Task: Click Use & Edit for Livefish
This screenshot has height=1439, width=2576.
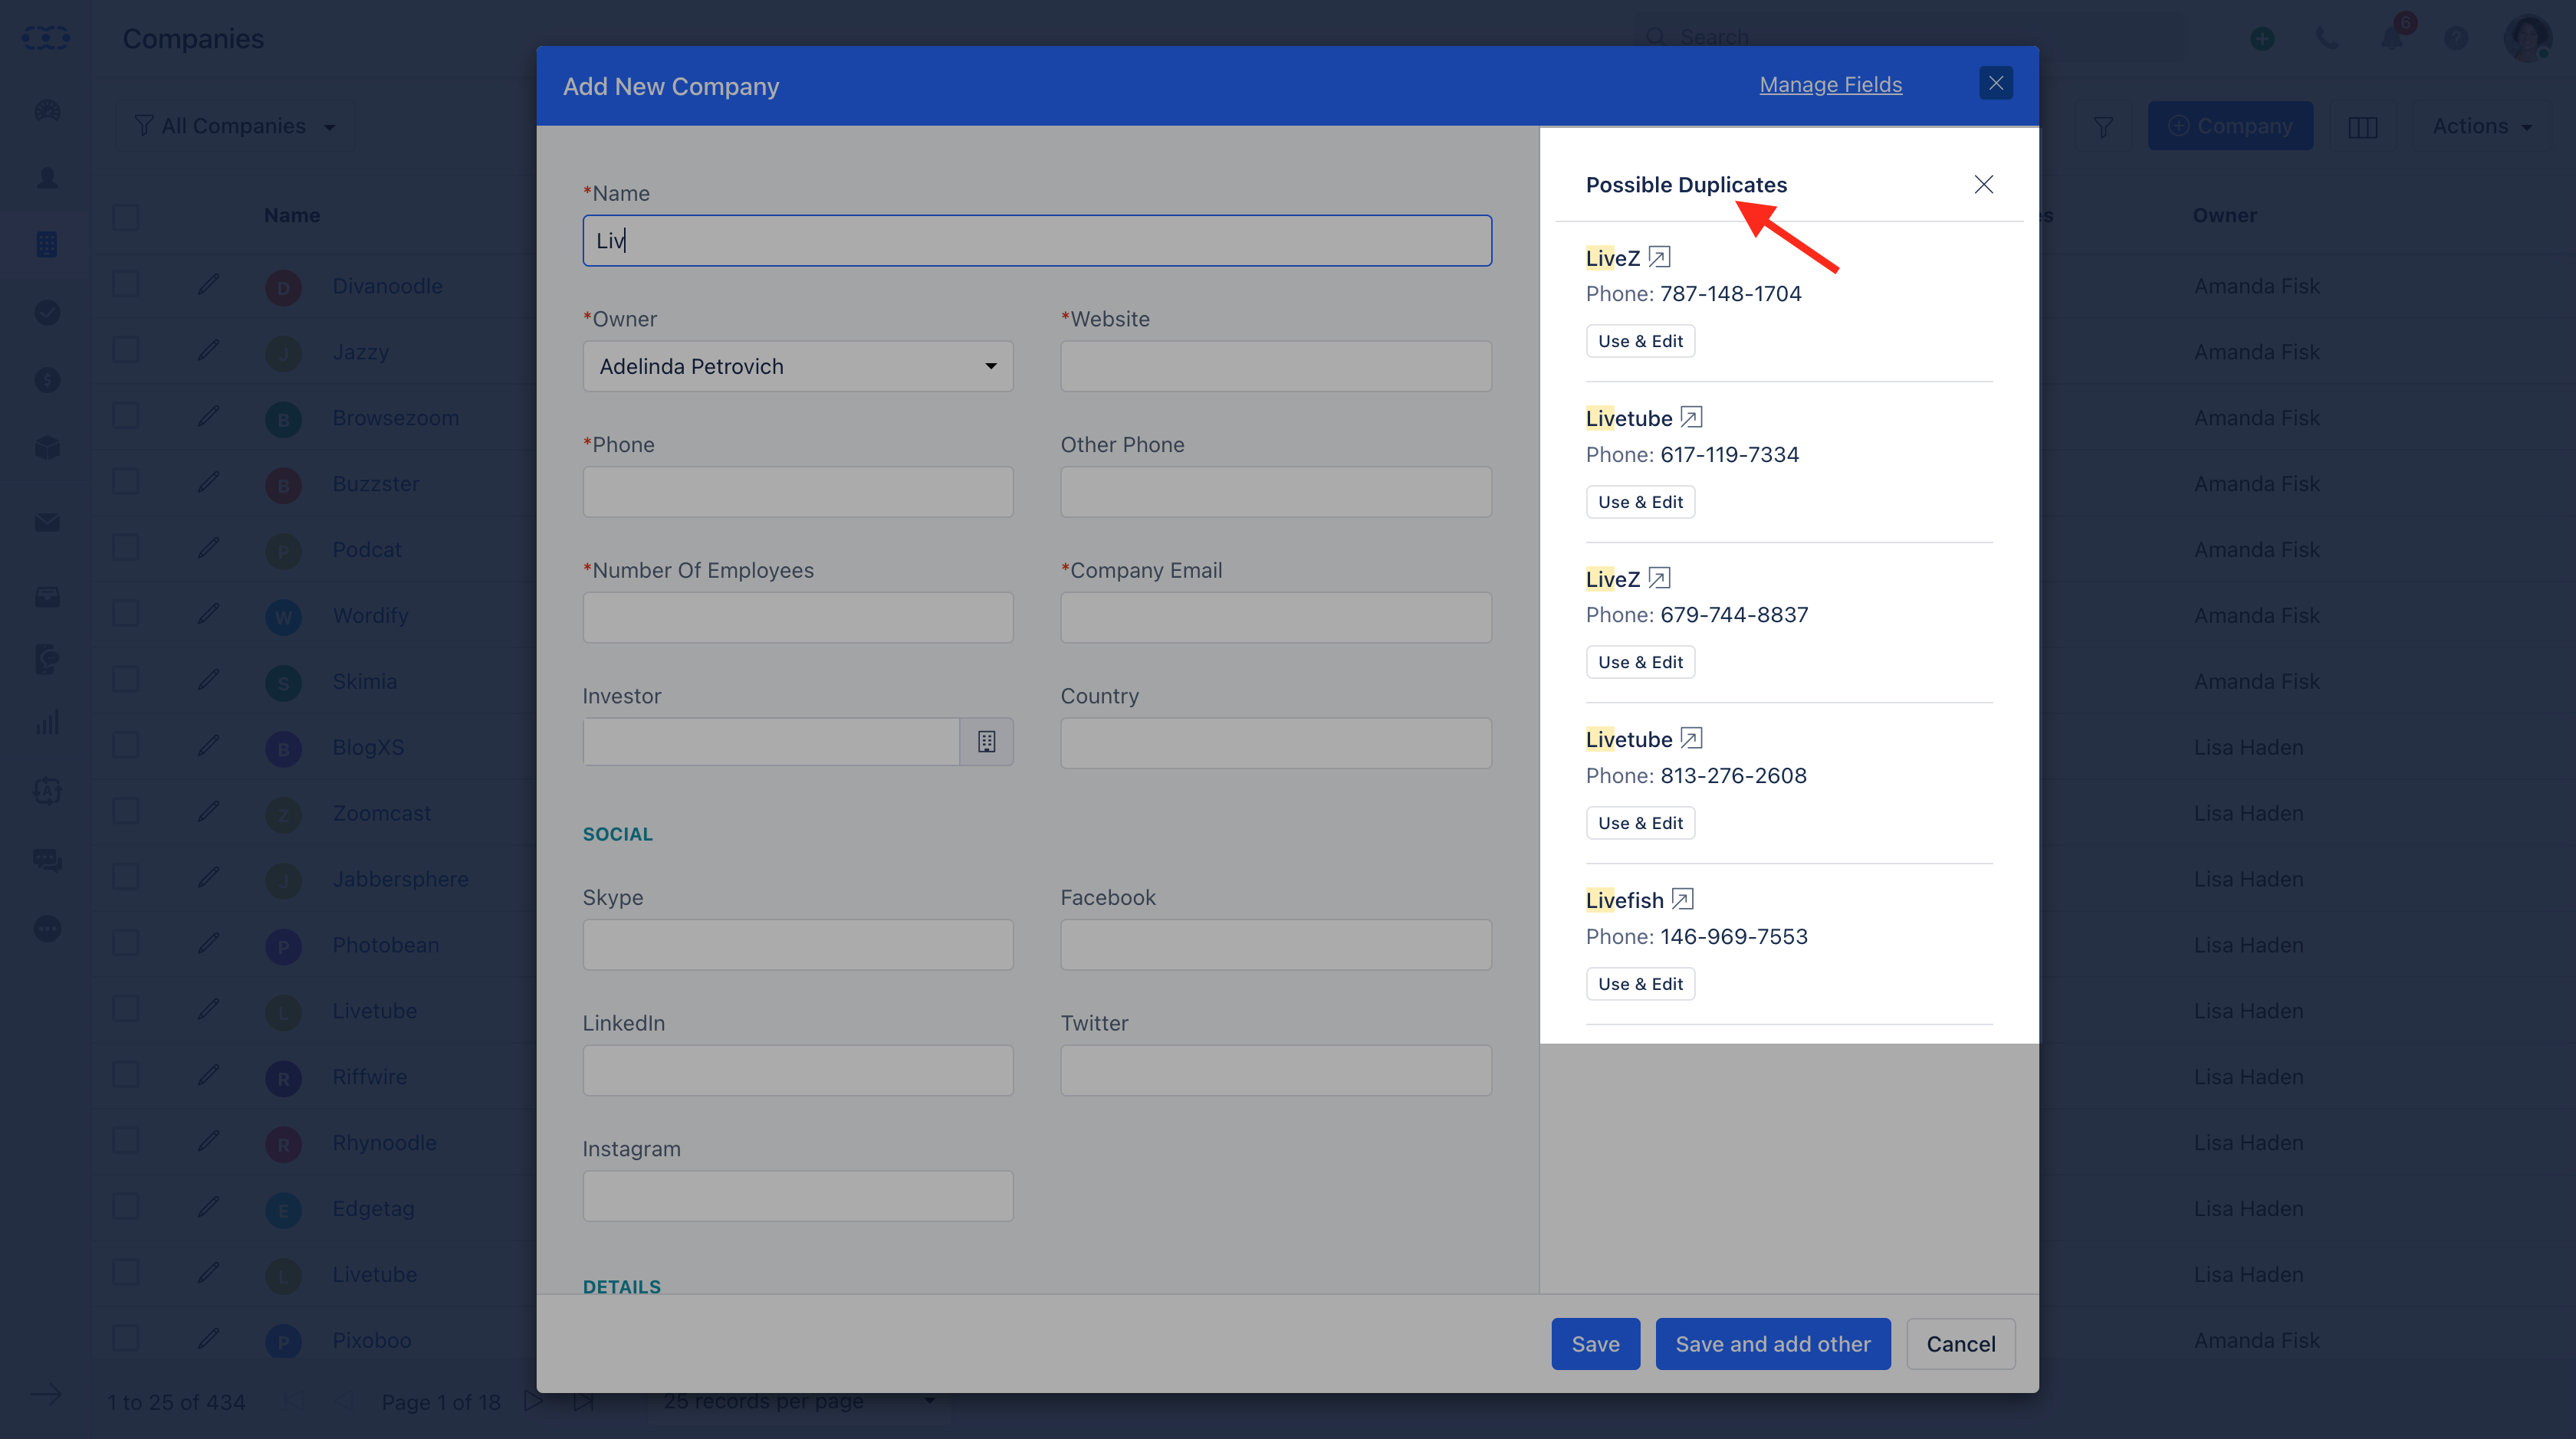Action: point(1640,983)
